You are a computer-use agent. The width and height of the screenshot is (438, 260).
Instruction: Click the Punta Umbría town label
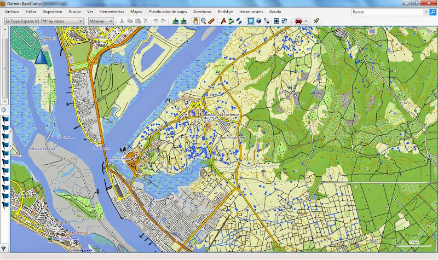tap(54, 222)
